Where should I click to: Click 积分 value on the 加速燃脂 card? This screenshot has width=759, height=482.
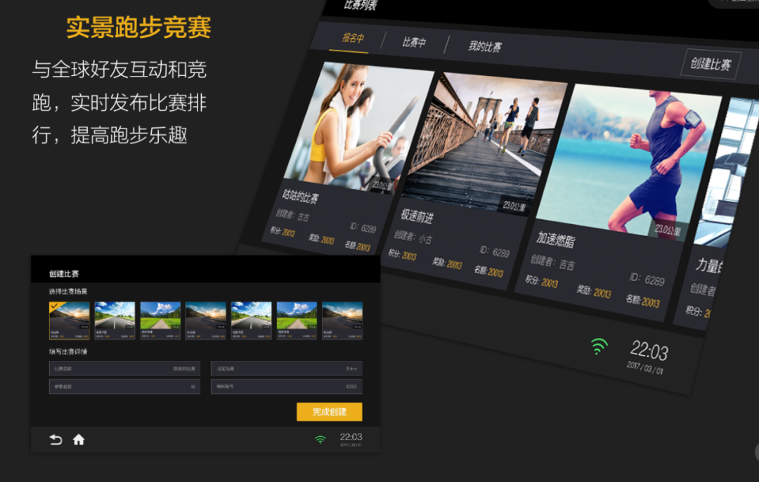pos(550,282)
